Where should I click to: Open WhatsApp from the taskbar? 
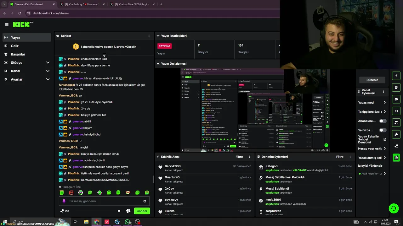(127, 222)
